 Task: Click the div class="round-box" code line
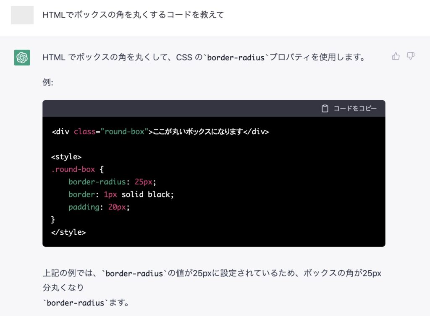pyautogui.click(x=160, y=132)
